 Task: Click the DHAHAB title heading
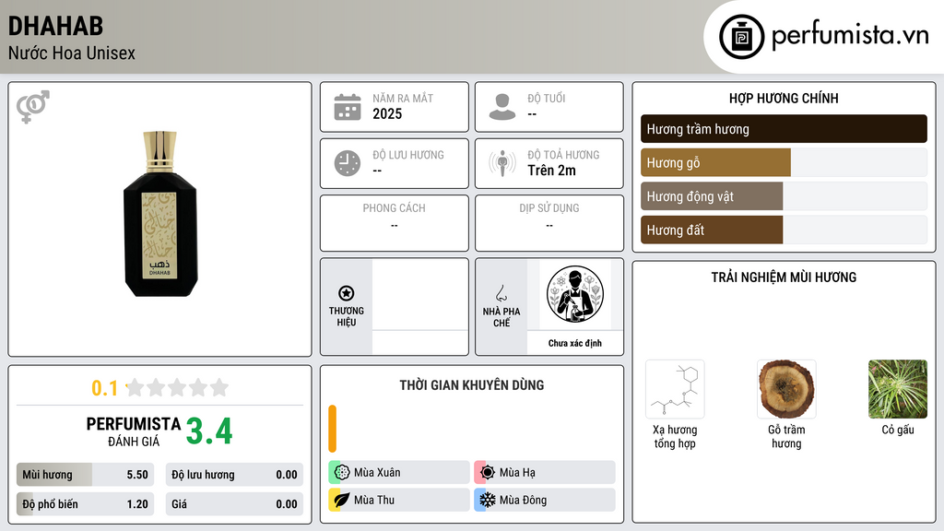55,26
